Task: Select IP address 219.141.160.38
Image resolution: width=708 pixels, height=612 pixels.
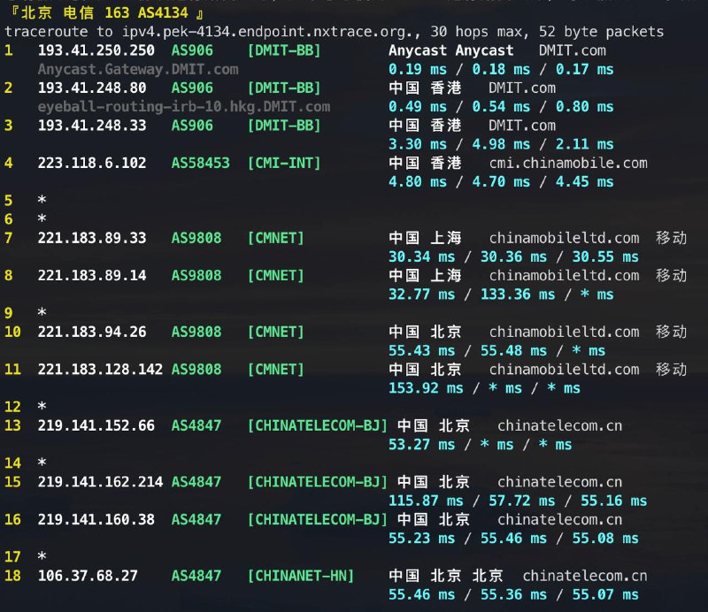Action: [x=96, y=519]
